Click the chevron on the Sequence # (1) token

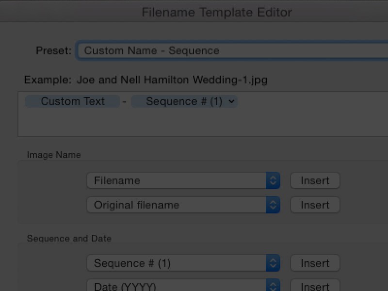231,101
